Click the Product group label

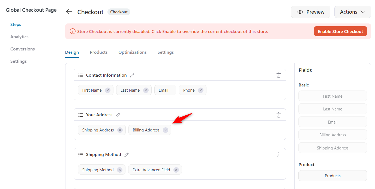(x=307, y=164)
